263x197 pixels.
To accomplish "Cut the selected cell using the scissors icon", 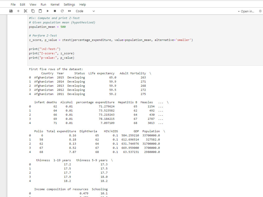I will click(26, 11).
